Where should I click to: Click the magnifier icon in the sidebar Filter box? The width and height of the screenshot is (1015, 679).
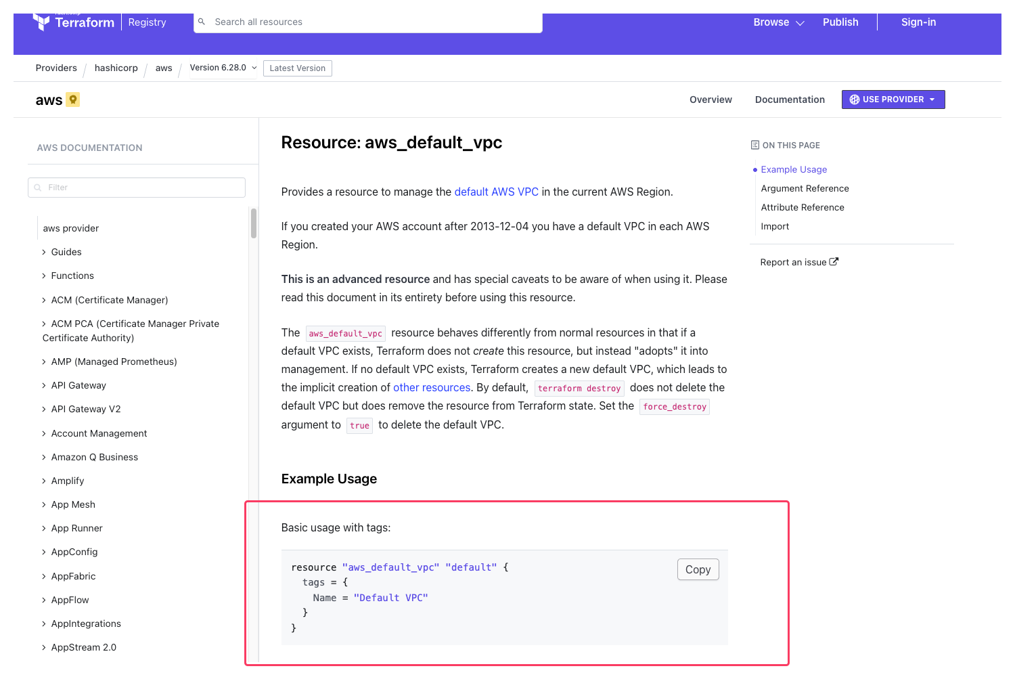37,188
